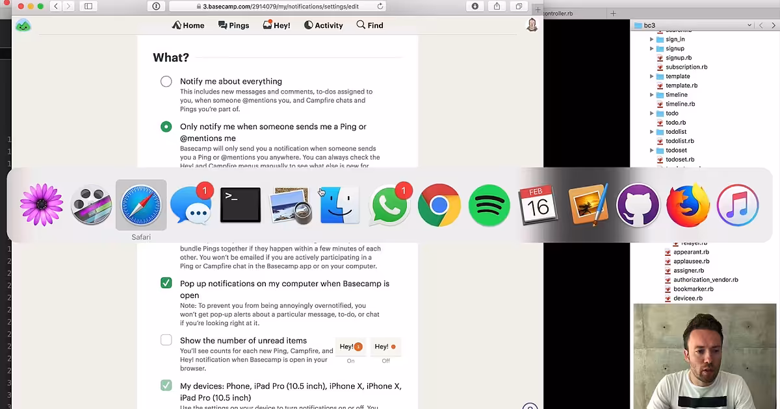
Task: Expand the todolist folder
Action: [x=652, y=132]
